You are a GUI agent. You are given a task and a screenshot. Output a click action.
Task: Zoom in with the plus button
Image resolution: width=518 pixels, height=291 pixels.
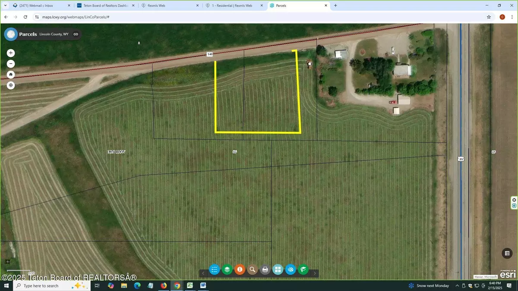coord(10,53)
